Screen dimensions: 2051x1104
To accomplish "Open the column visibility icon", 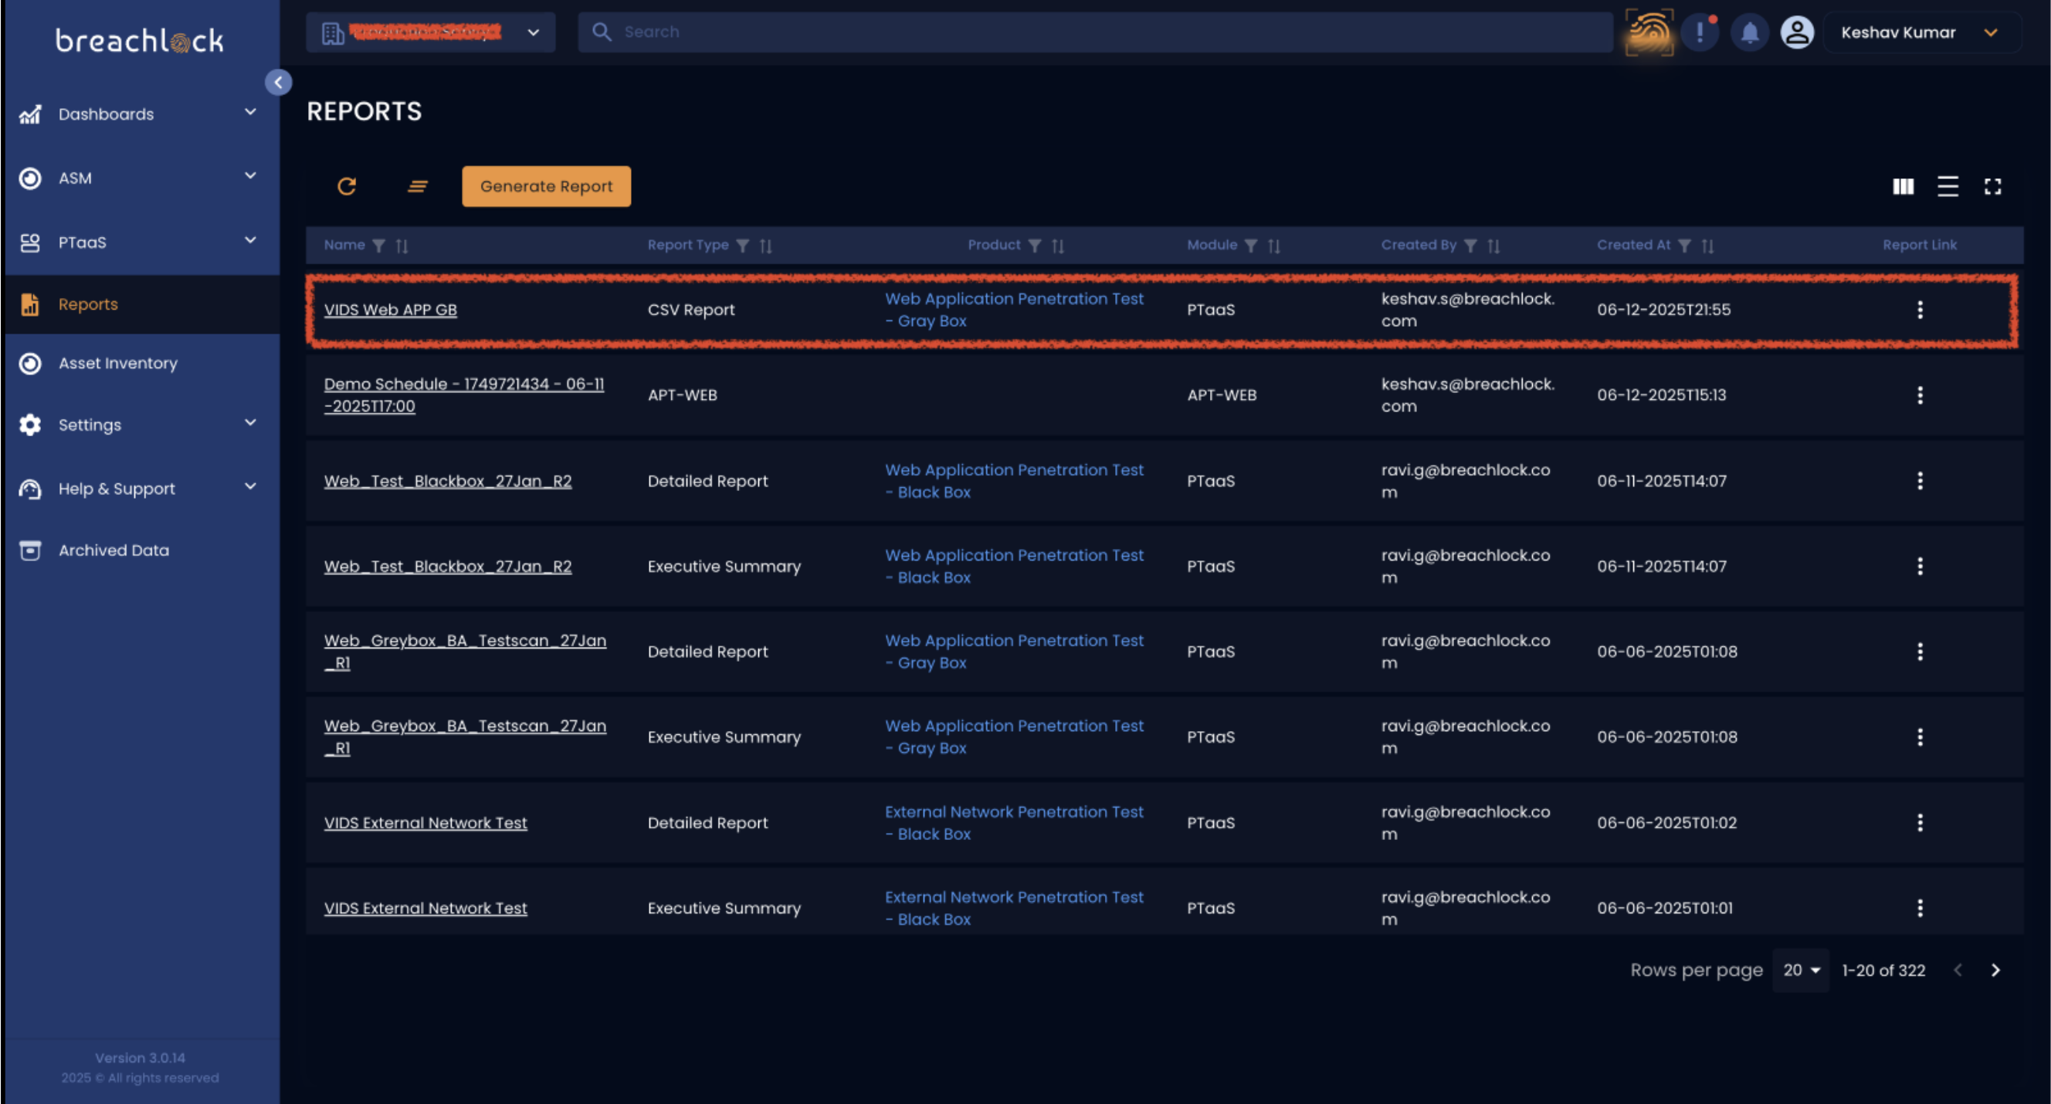I will (1903, 186).
